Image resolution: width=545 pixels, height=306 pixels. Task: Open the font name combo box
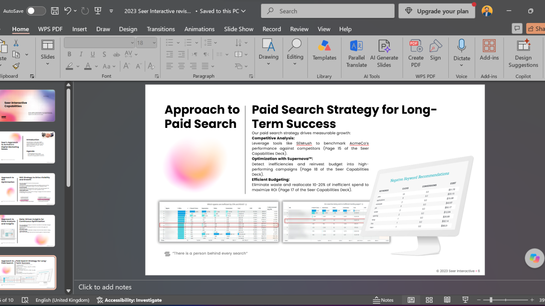(100, 42)
